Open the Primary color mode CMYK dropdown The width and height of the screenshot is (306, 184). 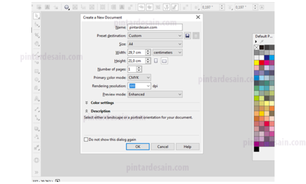(x=139, y=77)
